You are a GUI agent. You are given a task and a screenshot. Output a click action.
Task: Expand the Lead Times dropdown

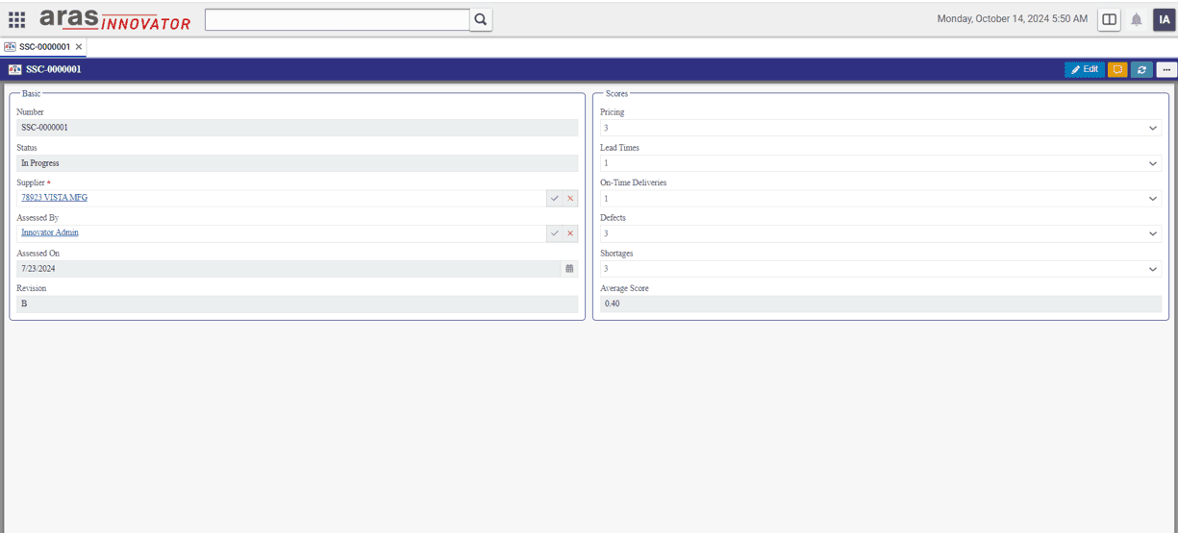pos(1153,163)
